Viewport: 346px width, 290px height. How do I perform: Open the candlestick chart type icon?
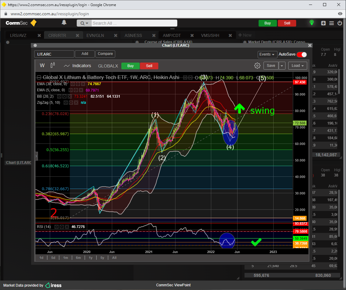53,65
